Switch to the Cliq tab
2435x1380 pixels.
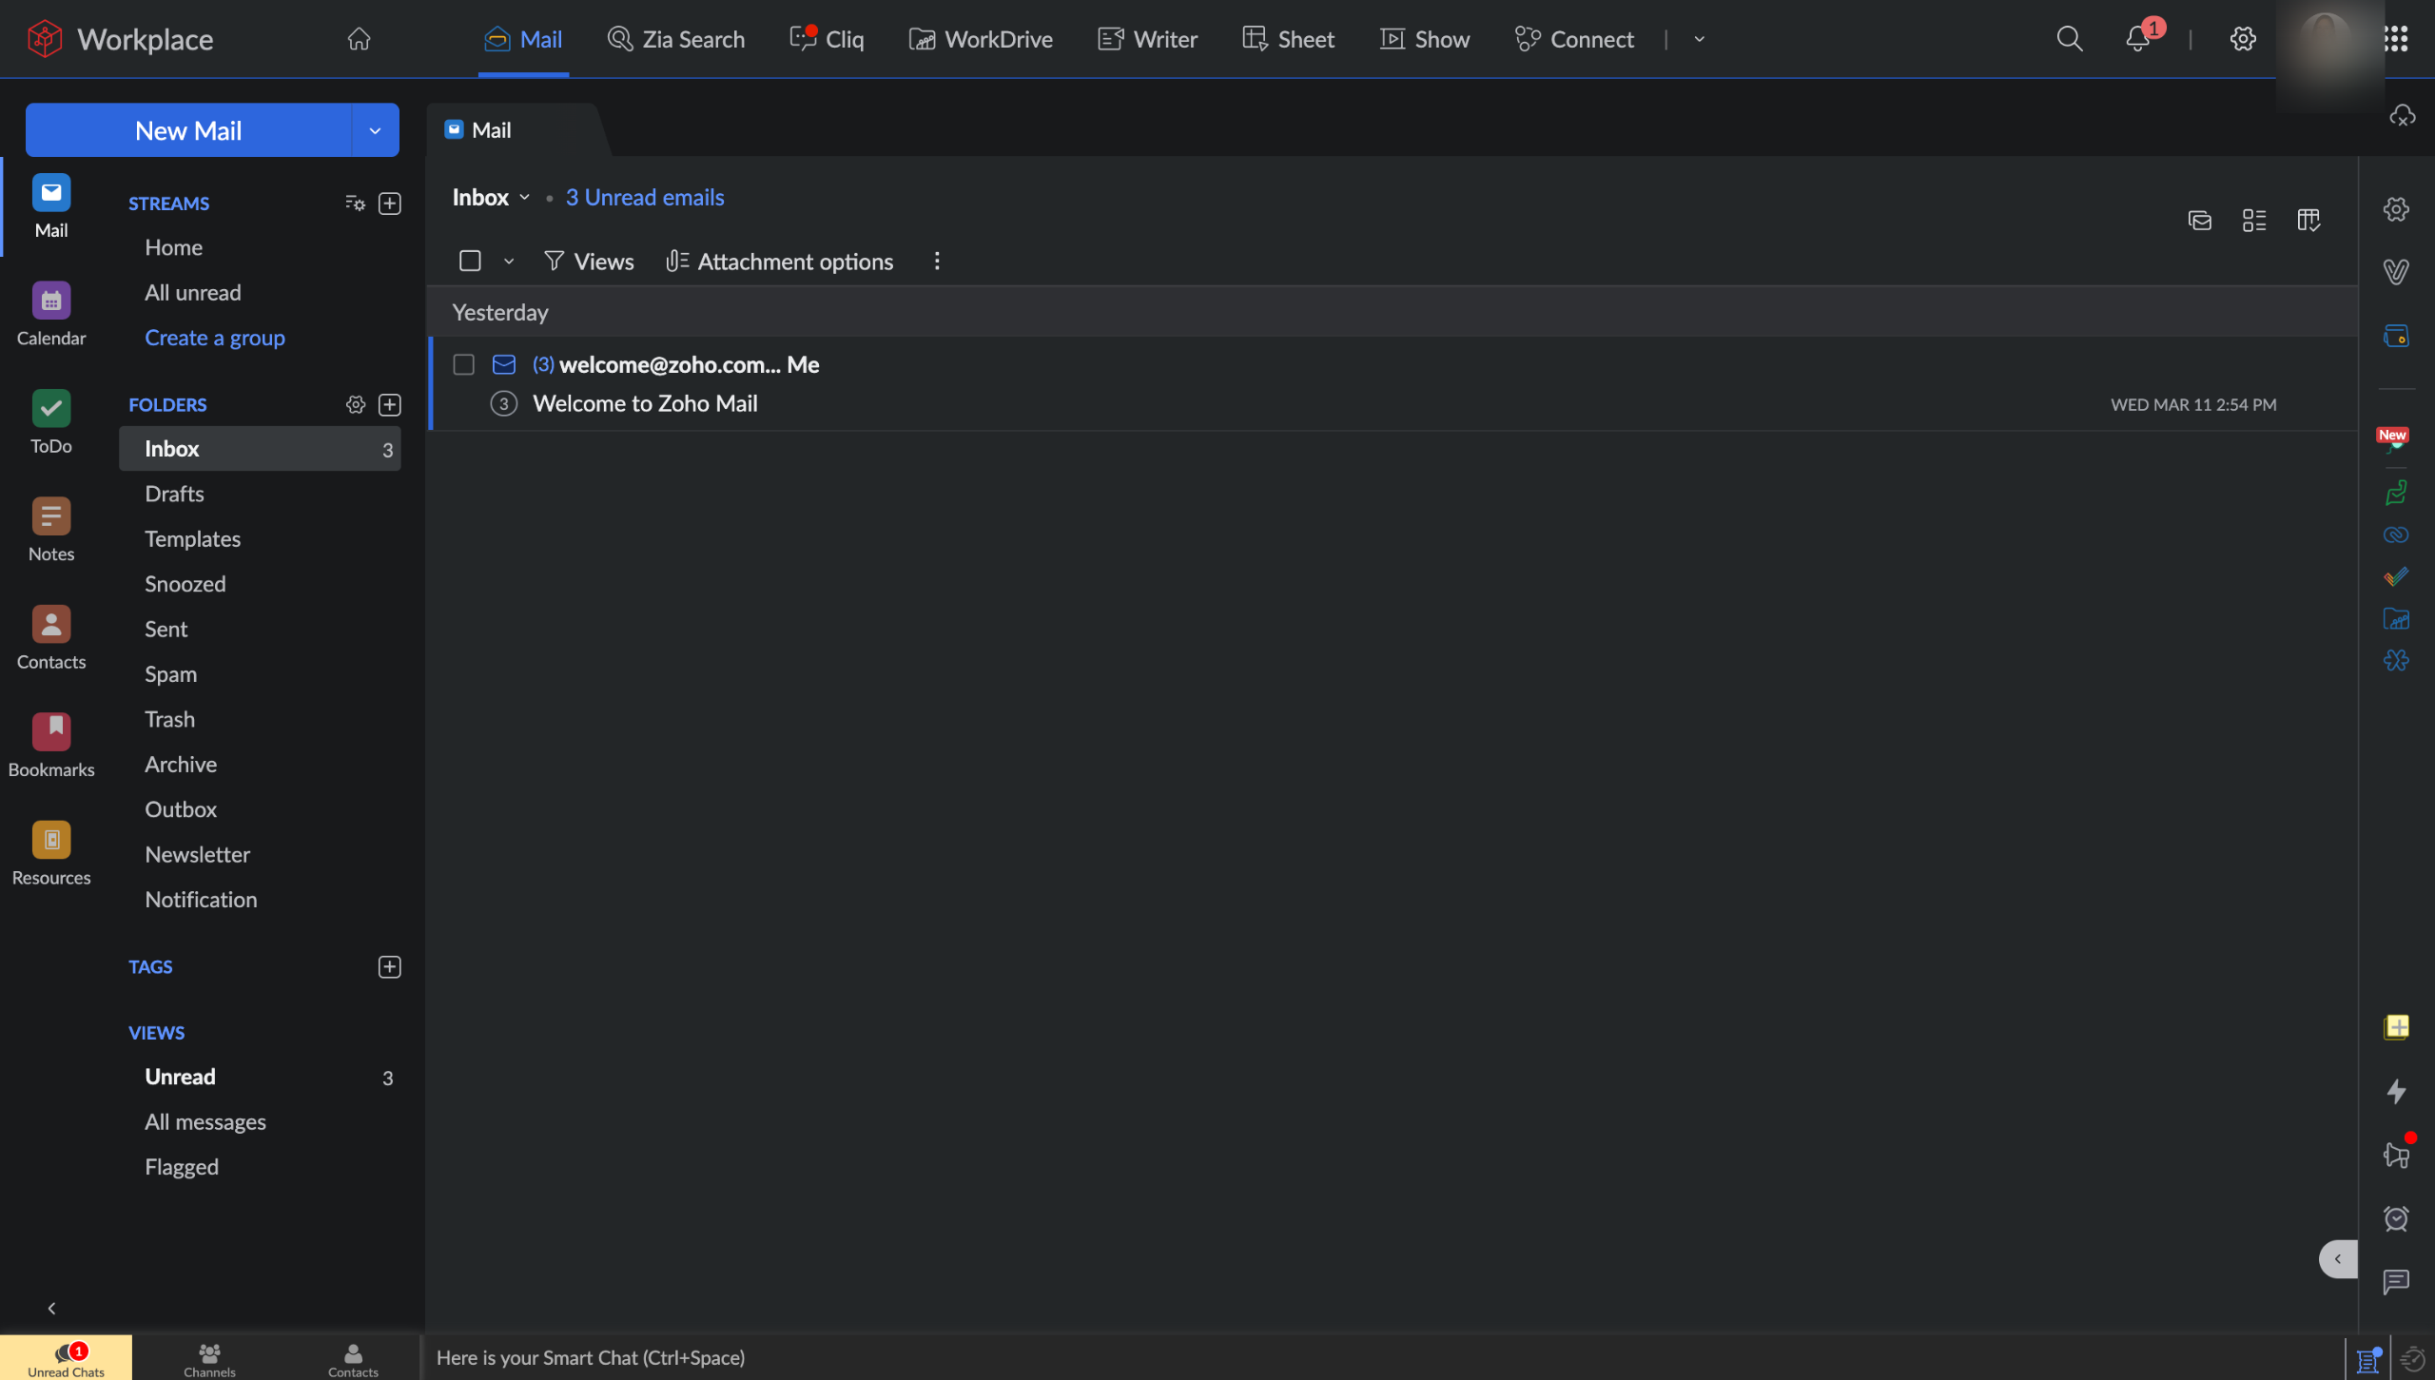point(827,39)
